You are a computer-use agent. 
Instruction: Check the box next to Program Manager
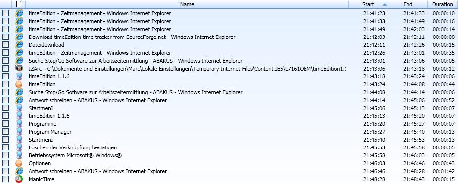point(5,131)
